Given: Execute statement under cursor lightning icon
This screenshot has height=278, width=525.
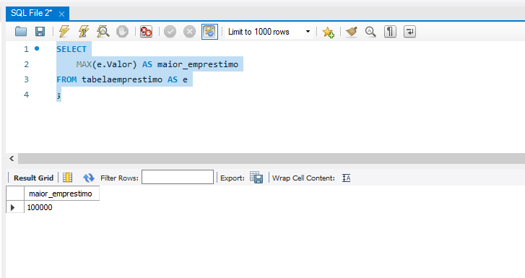Looking at the screenshot, I should (x=83, y=32).
